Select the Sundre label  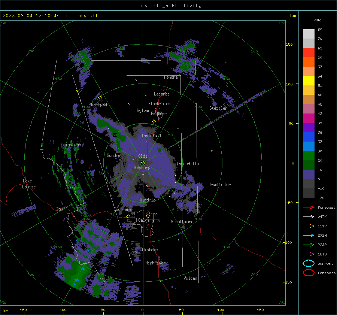pos(113,155)
